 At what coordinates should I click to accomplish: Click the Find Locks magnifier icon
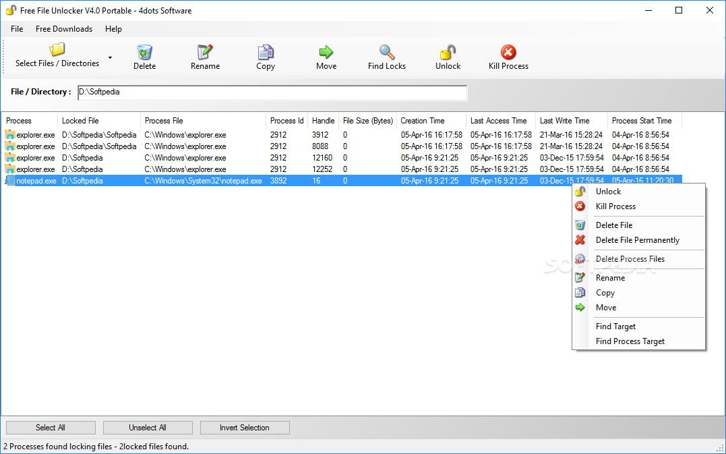(387, 52)
